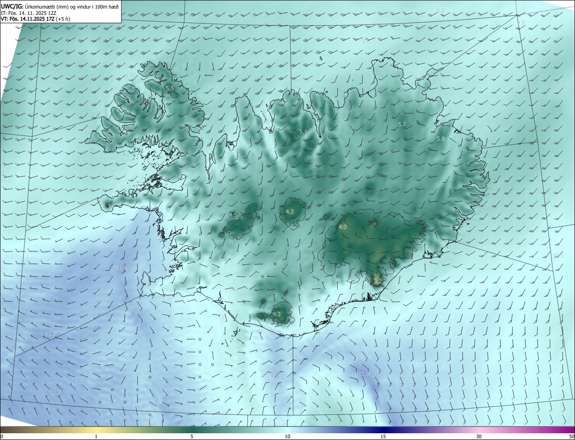Click the 10.1 value near the map edge
Image resolution: width=575 pixels, height=440 pixels.
click(558, 256)
